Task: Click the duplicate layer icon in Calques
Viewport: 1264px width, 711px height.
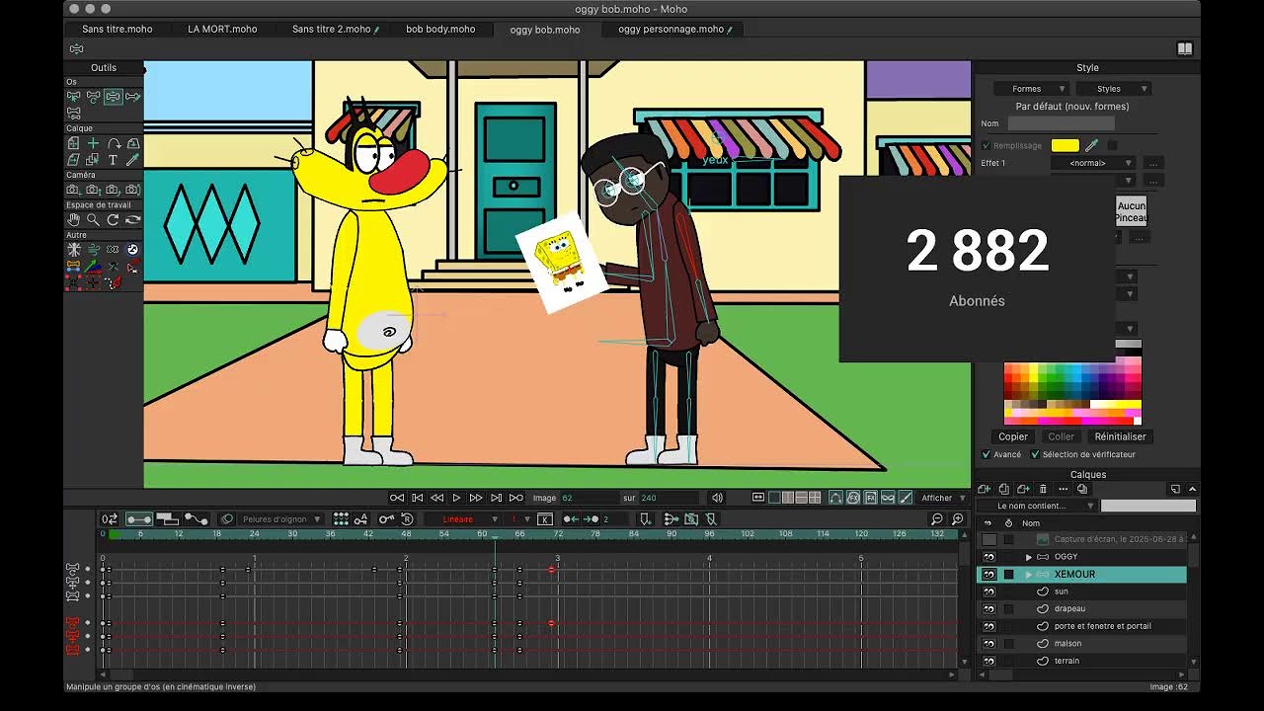Action: click(x=1004, y=489)
